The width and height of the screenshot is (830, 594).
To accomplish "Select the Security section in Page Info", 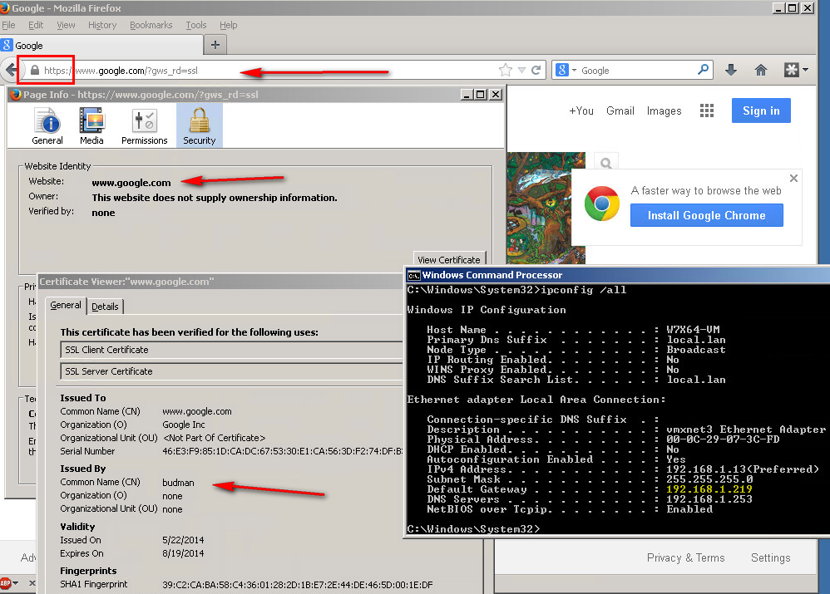I will click(x=199, y=126).
